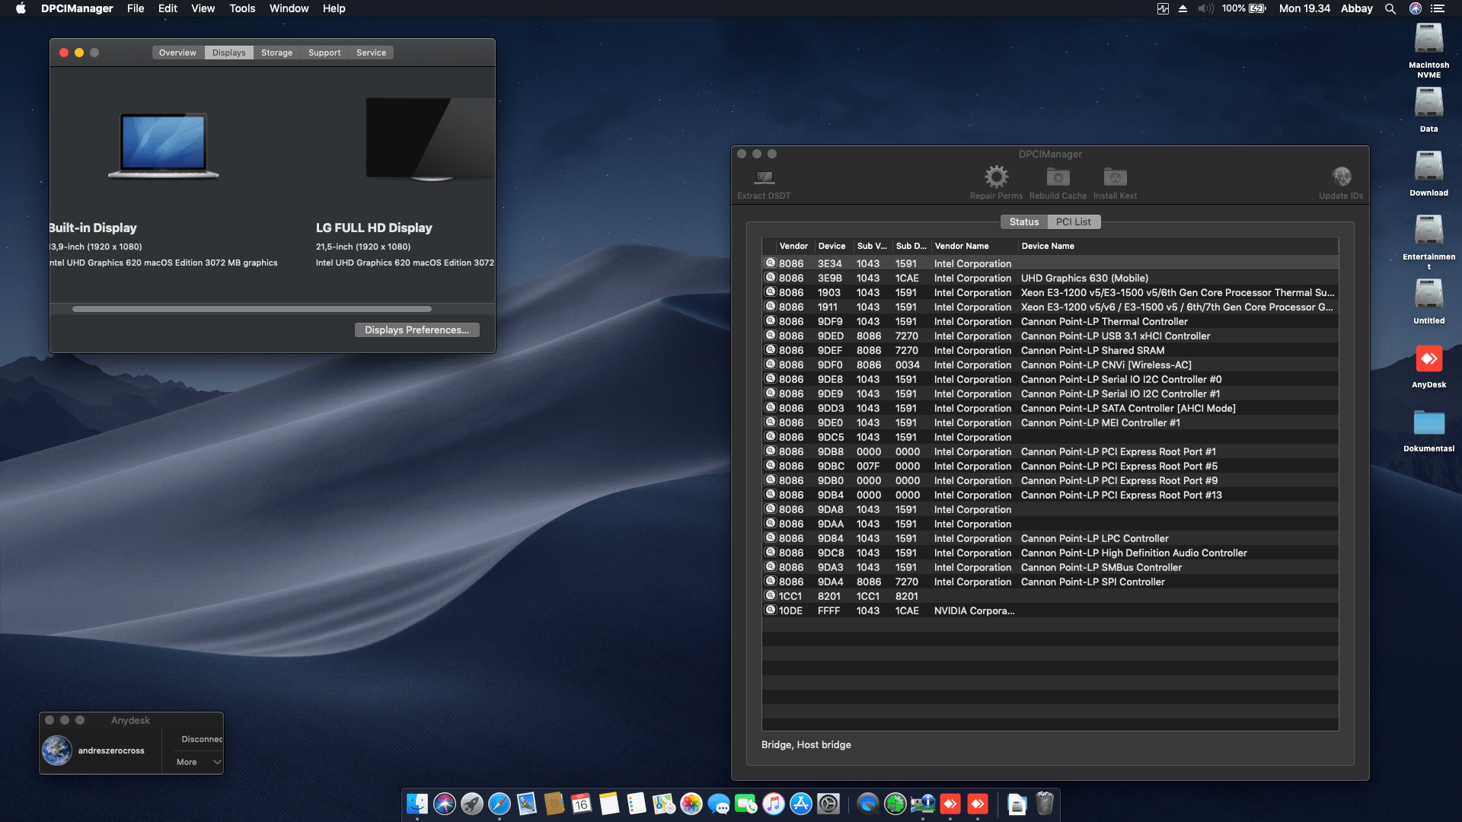Click the Install Kext icon
This screenshot has width=1462, height=822.
1115,177
